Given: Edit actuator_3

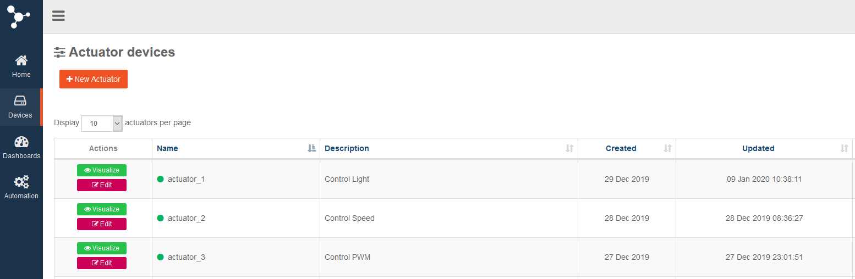Looking at the screenshot, I should pyautogui.click(x=102, y=263).
